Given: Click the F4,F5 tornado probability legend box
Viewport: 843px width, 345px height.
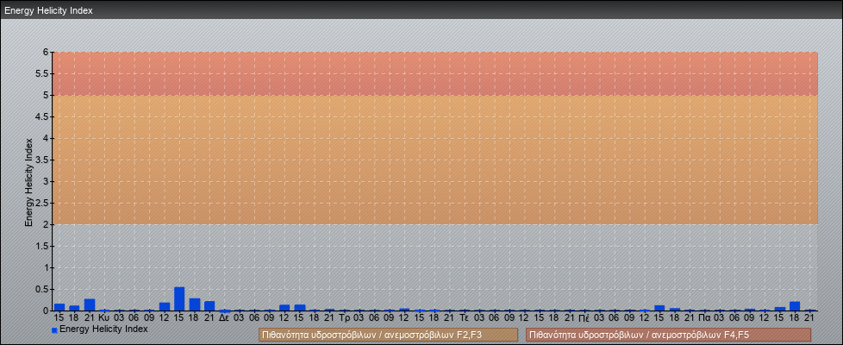Looking at the screenshot, I should pyautogui.click(x=668, y=335).
